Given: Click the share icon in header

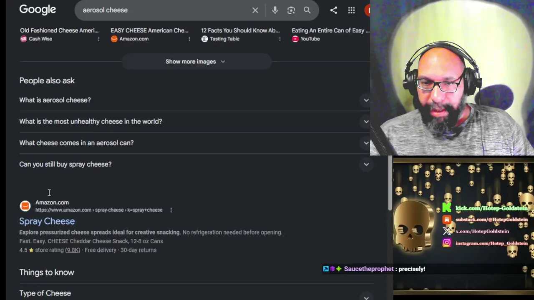Looking at the screenshot, I should pyautogui.click(x=334, y=10).
